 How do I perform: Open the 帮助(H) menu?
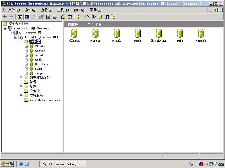pyautogui.click(x=96, y=10)
